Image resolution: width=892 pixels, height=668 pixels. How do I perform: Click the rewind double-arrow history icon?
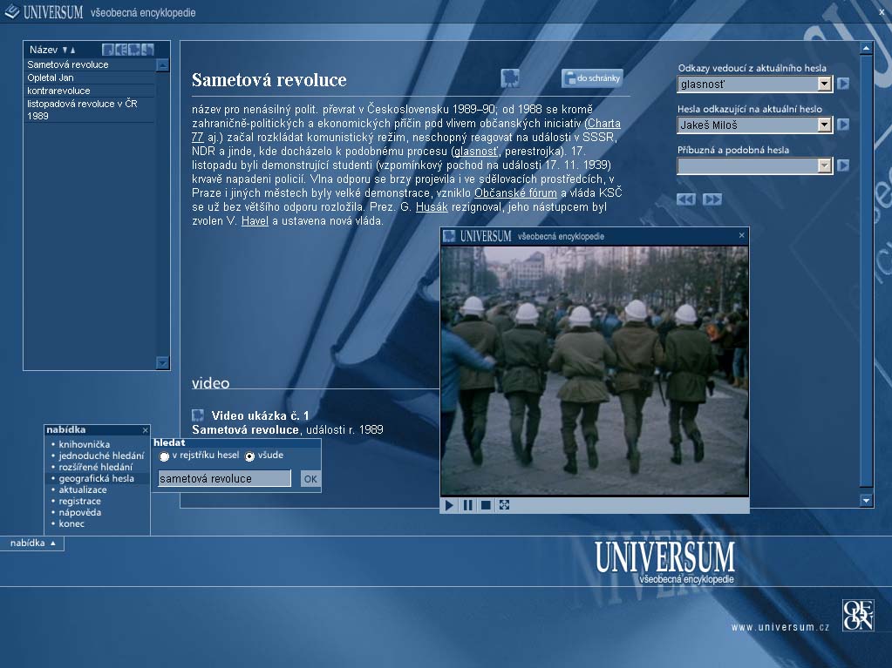686,199
